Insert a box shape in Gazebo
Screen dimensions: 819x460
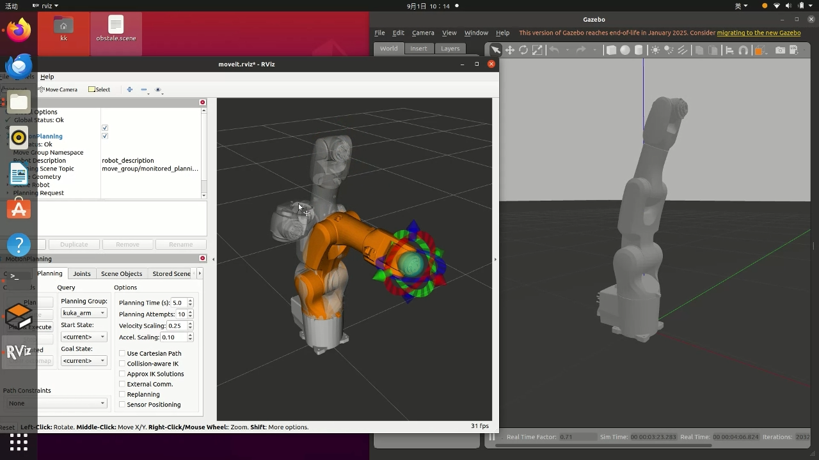pyautogui.click(x=611, y=50)
